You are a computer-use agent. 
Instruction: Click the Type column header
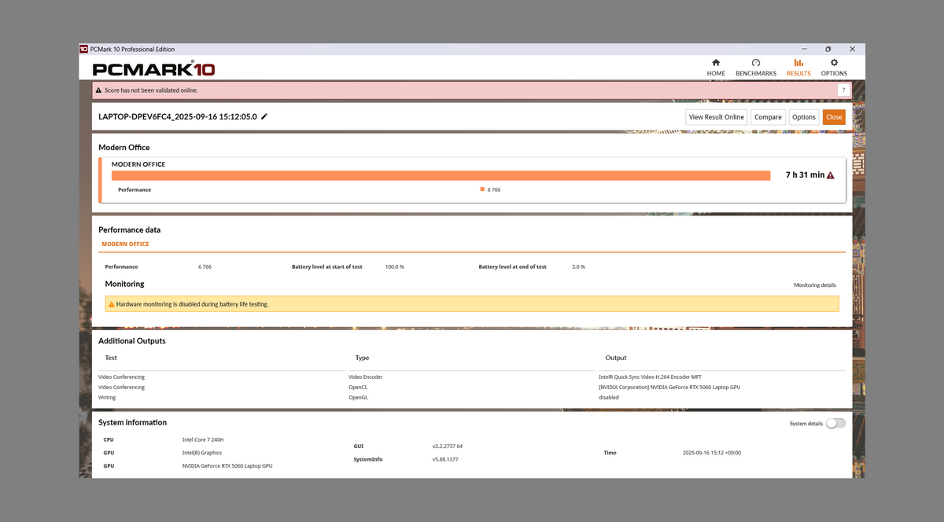tap(362, 358)
